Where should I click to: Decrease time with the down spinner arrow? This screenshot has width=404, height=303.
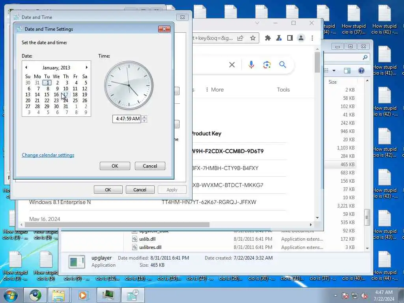(x=144, y=121)
